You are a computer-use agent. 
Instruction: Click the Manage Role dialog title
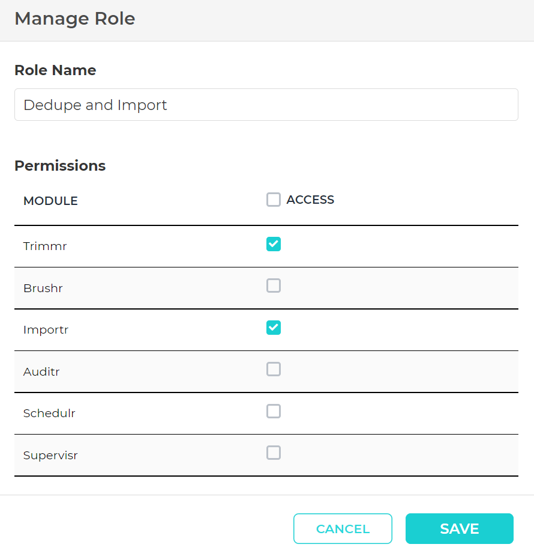pos(75,19)
